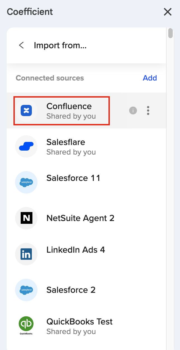This screenshot has height=350, width=180.
Task: Click the Salesflare cloud icon
Action: click(x=26, y=146)
